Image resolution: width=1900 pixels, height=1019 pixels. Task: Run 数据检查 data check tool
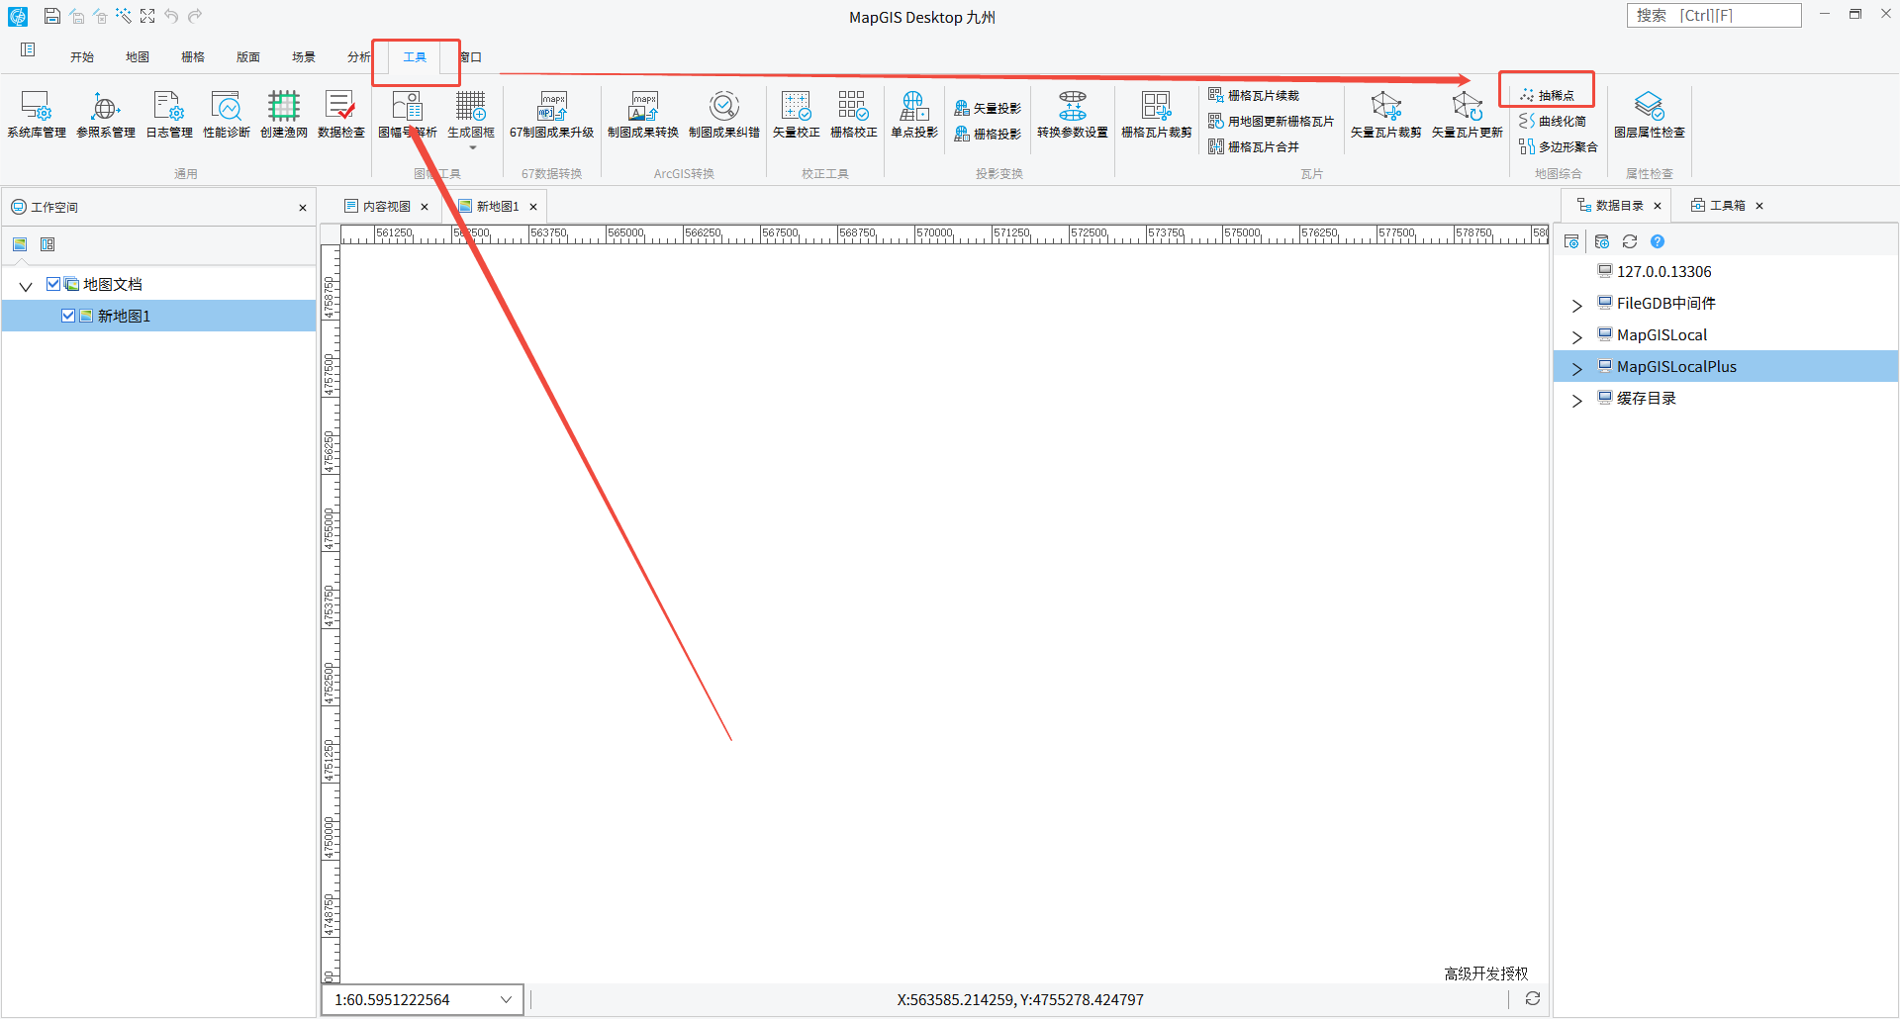pyautogui.click(x=341, y=114)
